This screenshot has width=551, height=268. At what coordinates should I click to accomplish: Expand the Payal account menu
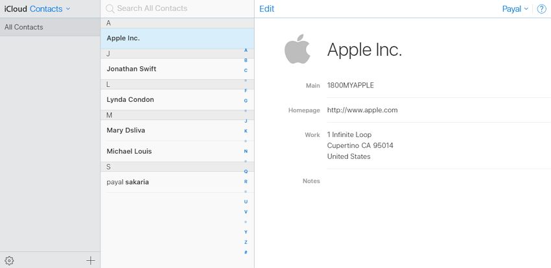515,9
